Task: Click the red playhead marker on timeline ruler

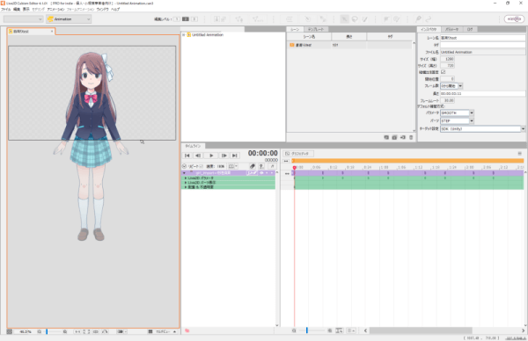Action: [294, 167]
